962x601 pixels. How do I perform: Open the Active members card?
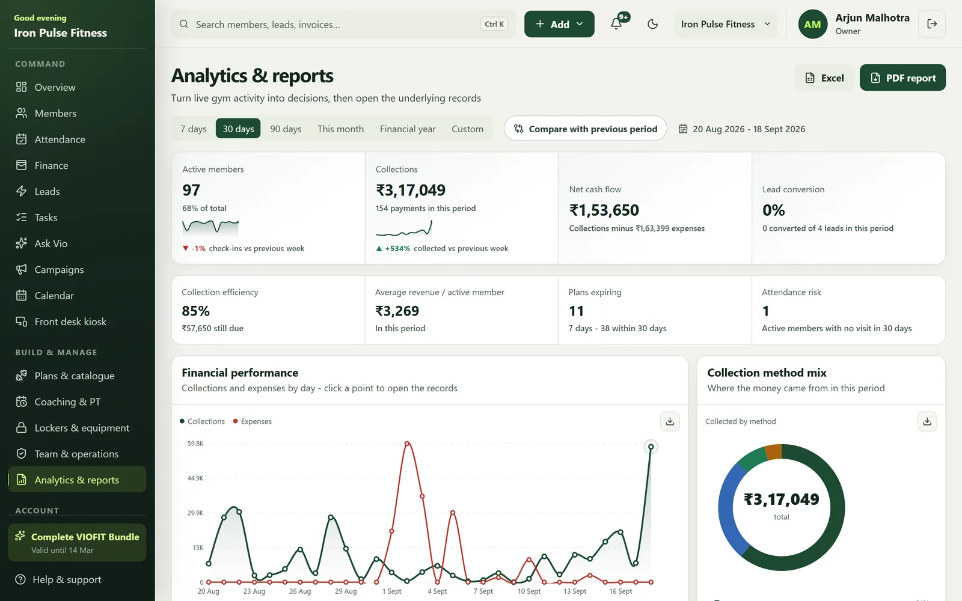pos(268,208)
